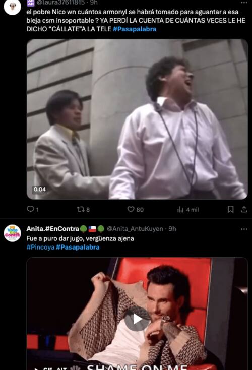Open Anita's Voto En Contra avatar
252x370 pixels.
point(12,233)
